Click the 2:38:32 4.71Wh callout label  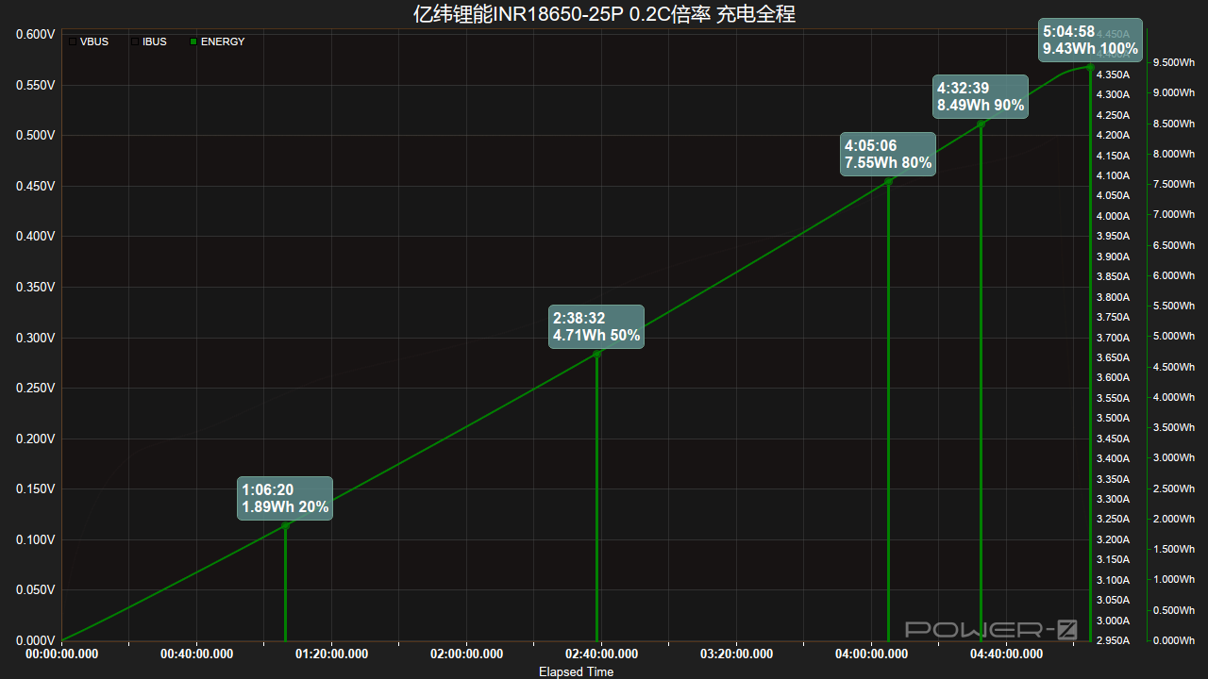pos(596,326)
